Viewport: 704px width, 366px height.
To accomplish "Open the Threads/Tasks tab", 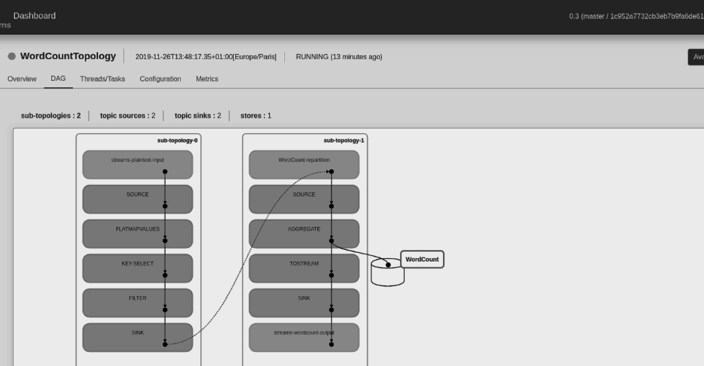I will pos(102,79).
